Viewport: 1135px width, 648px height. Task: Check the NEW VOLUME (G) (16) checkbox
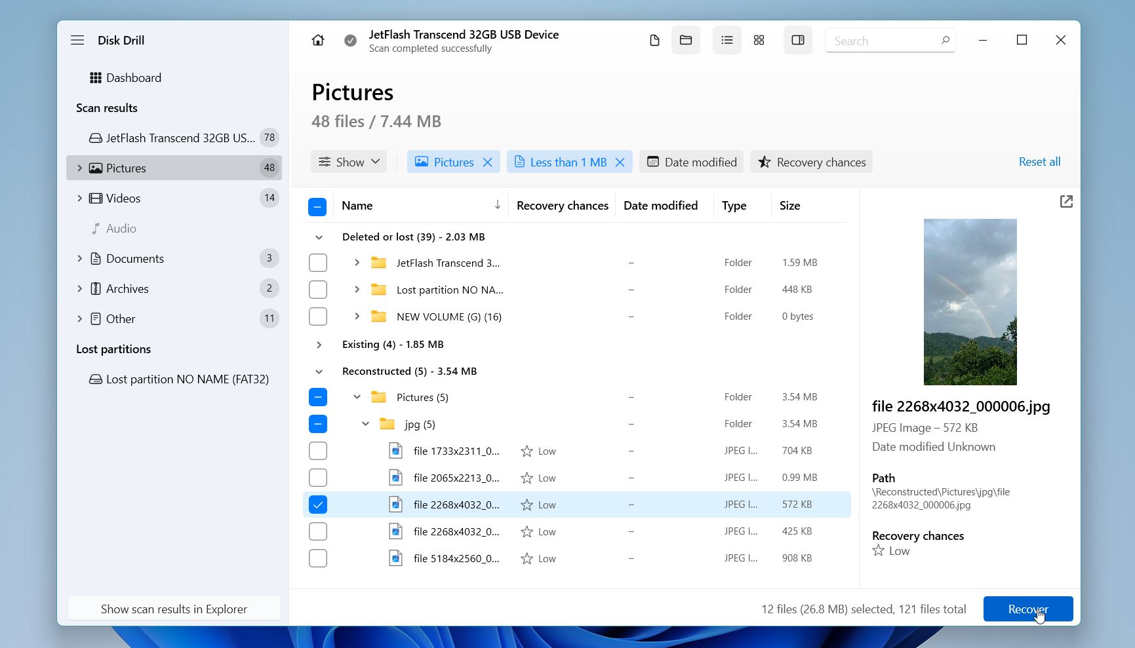(x=318, y=316)
